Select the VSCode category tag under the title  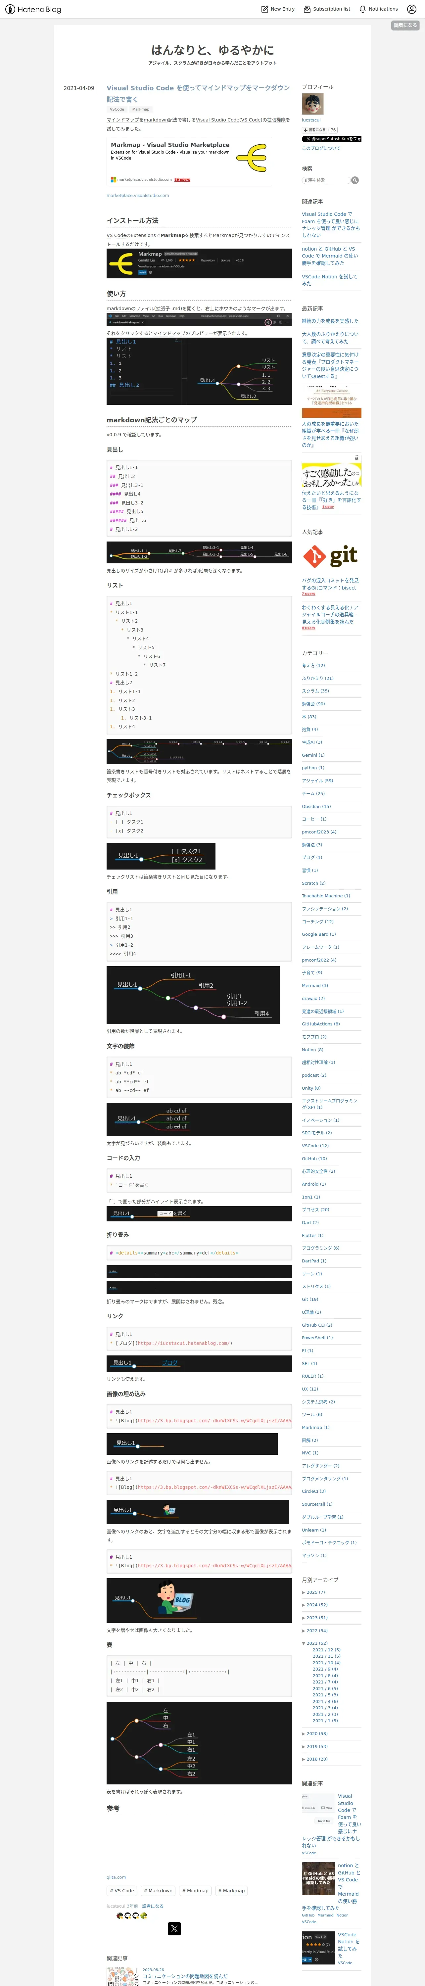pos(117,110)
